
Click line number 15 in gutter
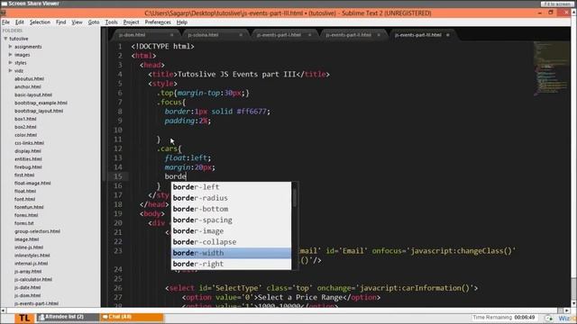118,176
